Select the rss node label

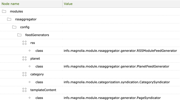(33, 43)
